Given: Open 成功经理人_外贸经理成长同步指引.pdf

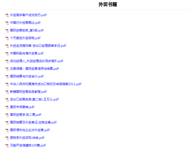Looking at the screenshot, I should pos(37,61).
